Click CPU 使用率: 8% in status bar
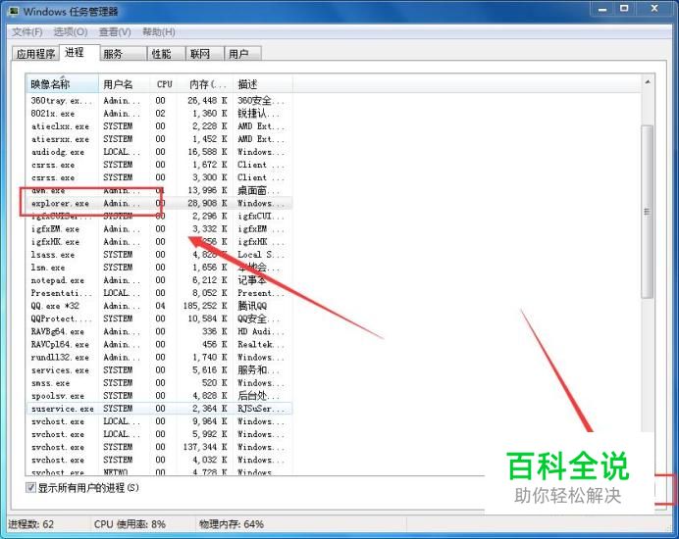Image resolution: width=679 pixels, height=539 pixels. click(130, 524)
